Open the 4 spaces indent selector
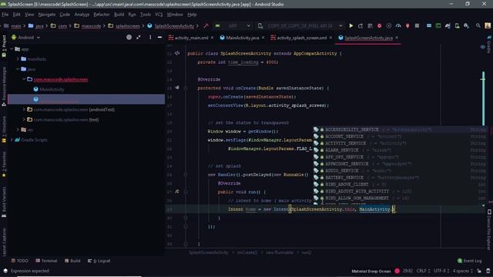This screenshot has height=277, width=493. click(x=462, y=271)
